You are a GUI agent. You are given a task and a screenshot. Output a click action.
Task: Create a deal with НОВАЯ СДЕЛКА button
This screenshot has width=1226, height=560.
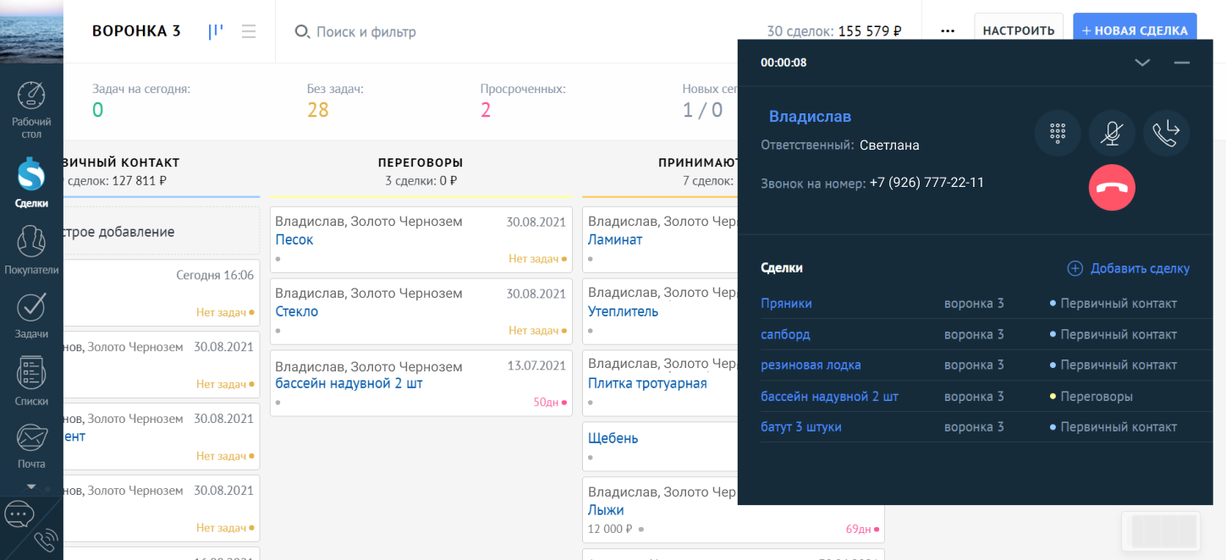[x=1135, y=31]
